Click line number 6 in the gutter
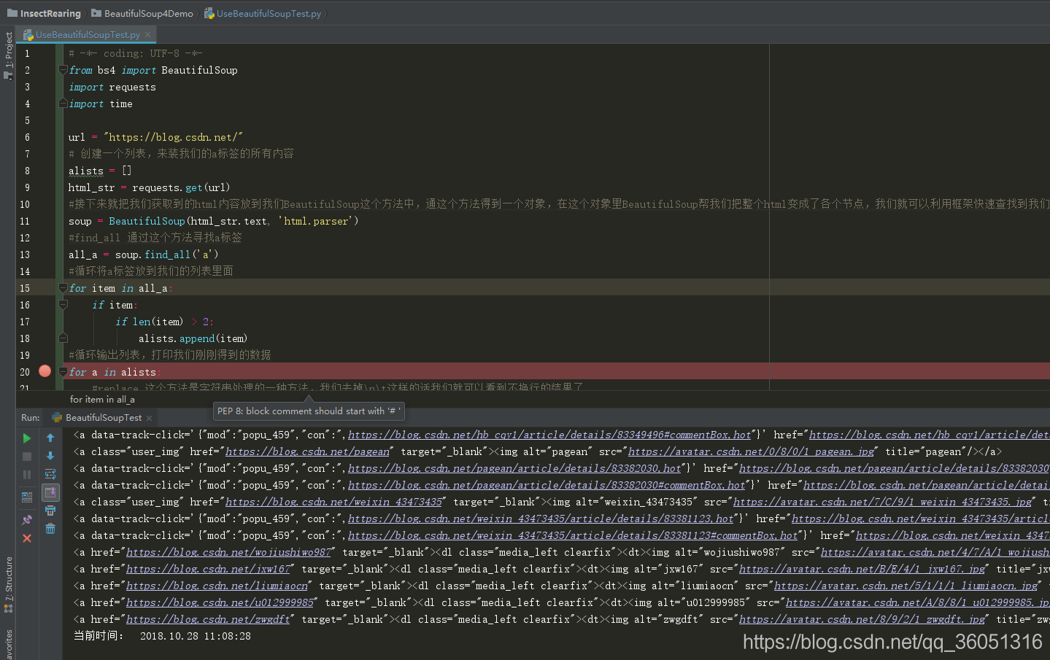Image resolution: width=1050 pixels, height=660 pixels. pos(27,137)
